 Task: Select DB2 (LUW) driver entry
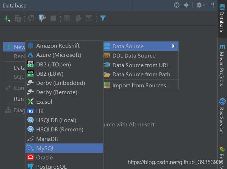coord(64,73)
